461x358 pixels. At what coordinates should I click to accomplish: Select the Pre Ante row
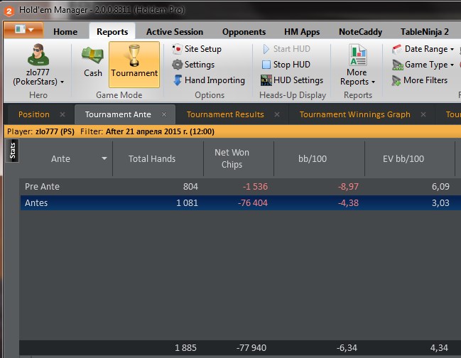point(240,186)
